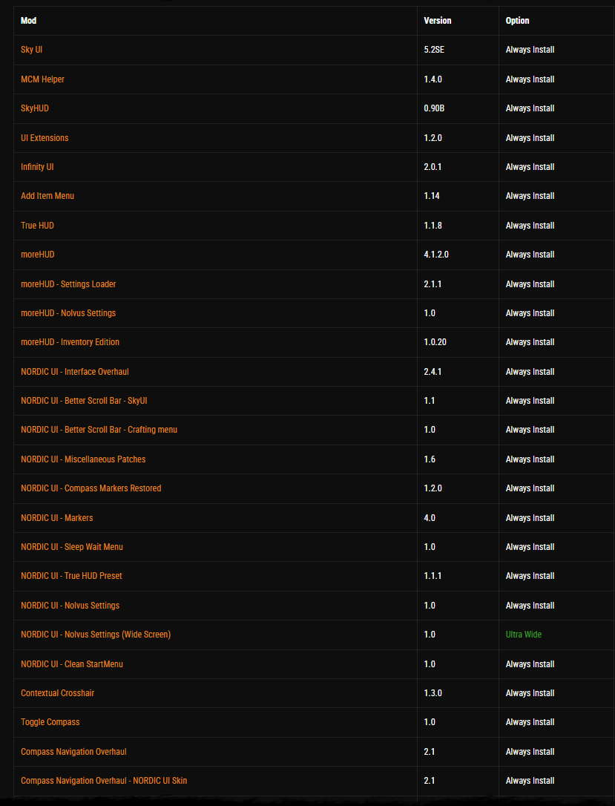Open moreHUD - Settings Loader link
Image resolution: width=615 pixels, height=806 pixels.
click(68, 284)
